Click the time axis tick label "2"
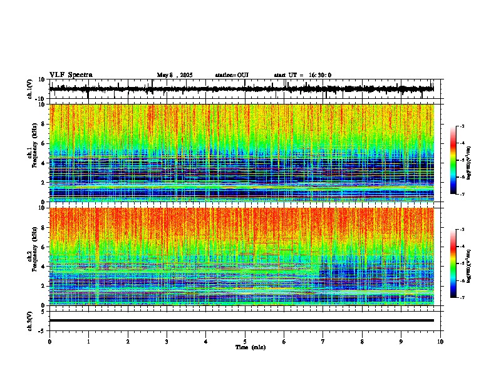This screenshot has height=383, width=496. [128, 342]
